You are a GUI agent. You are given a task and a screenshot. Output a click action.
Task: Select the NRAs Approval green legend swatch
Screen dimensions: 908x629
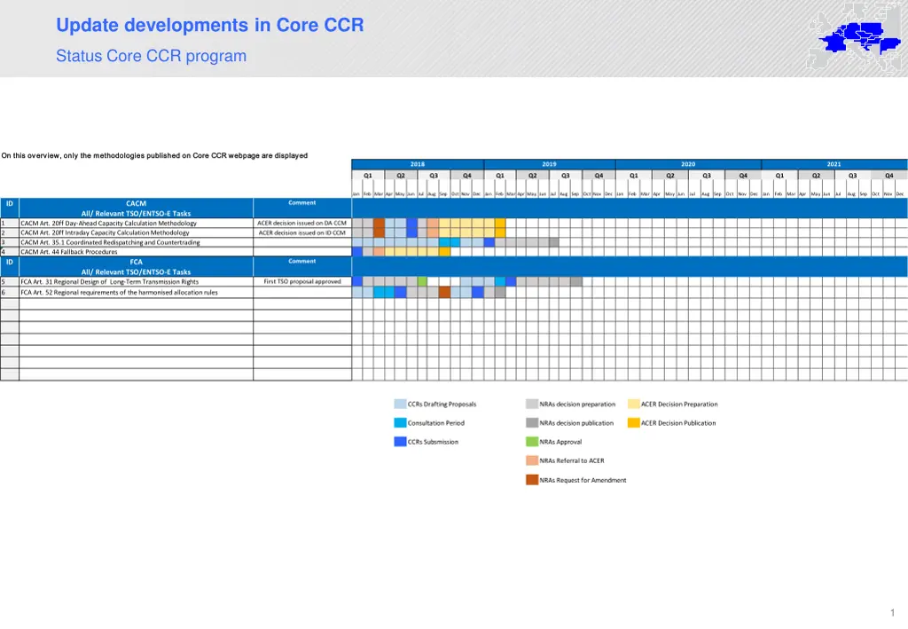coord(532,442)
